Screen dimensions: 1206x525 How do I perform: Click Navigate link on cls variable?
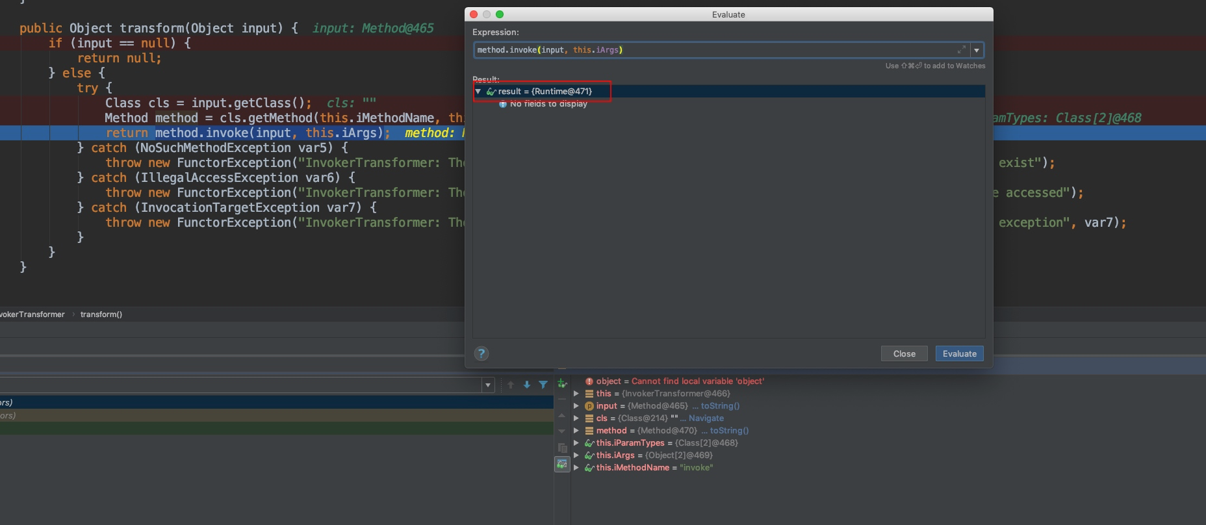[x=706, y=418]
